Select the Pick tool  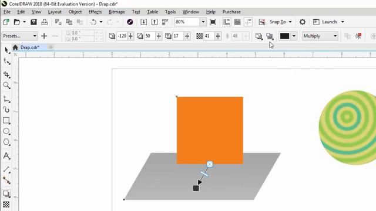pyautogui.click(x=6, y=50)
